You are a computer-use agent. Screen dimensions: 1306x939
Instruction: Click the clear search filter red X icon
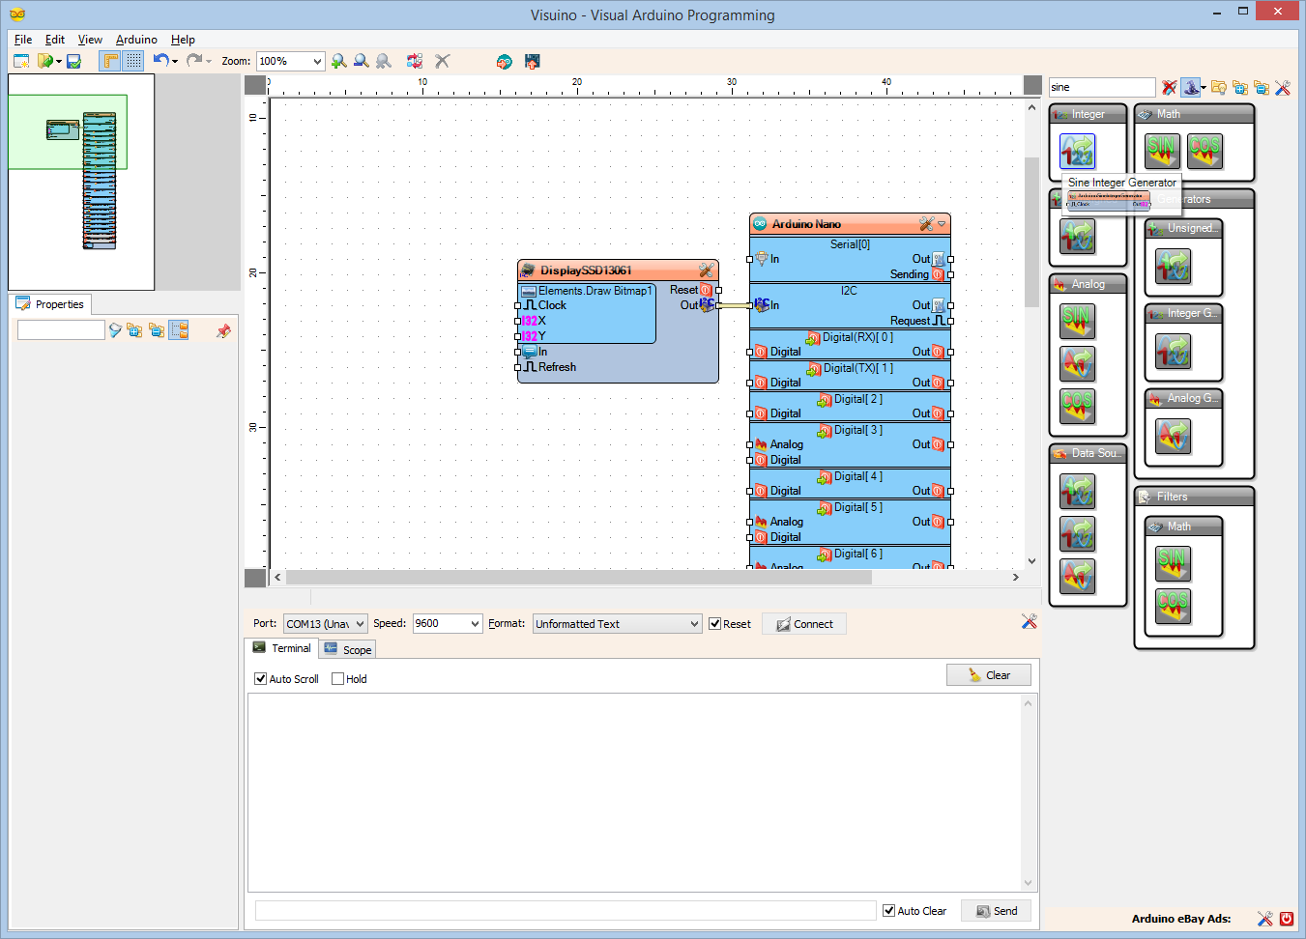point(1169,87)
